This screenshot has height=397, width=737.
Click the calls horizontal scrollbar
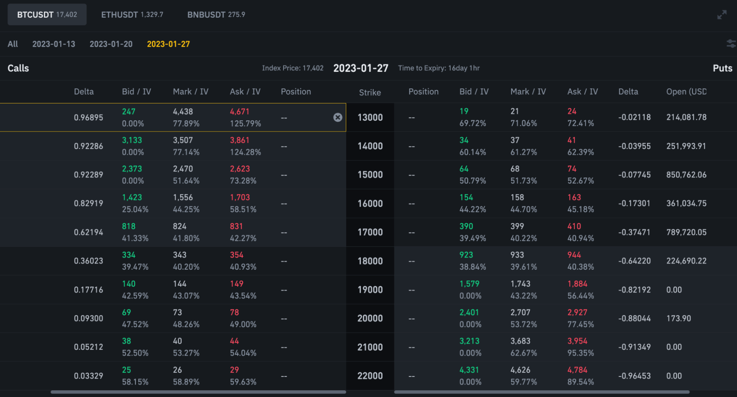pyautogui.click(x=198, y=392)
